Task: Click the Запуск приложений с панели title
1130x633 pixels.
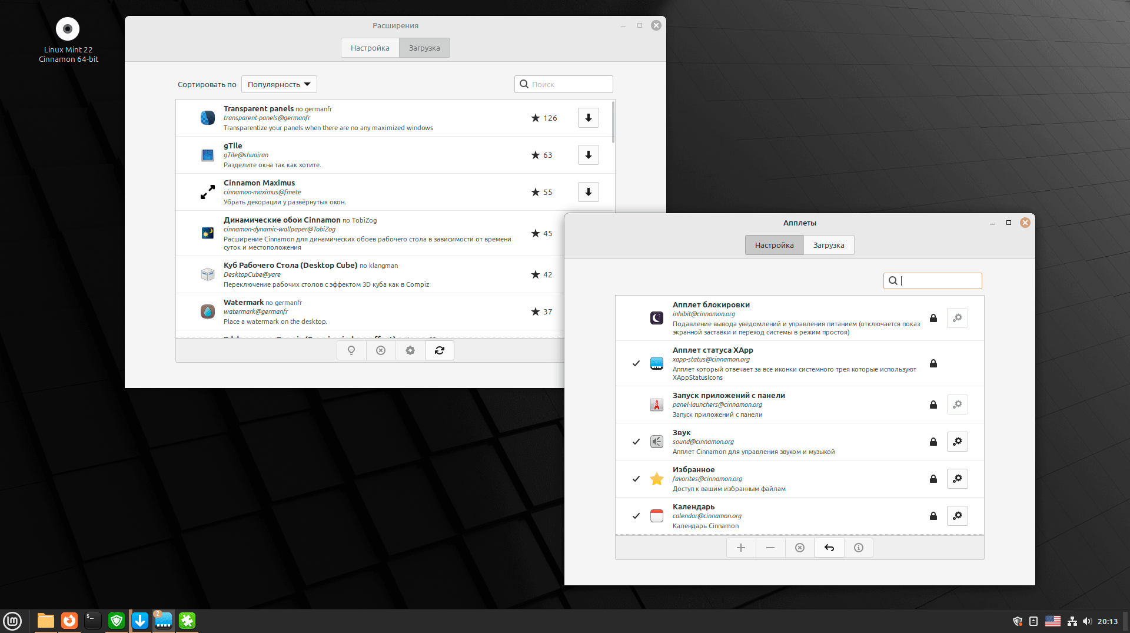Action: (729, 395)
